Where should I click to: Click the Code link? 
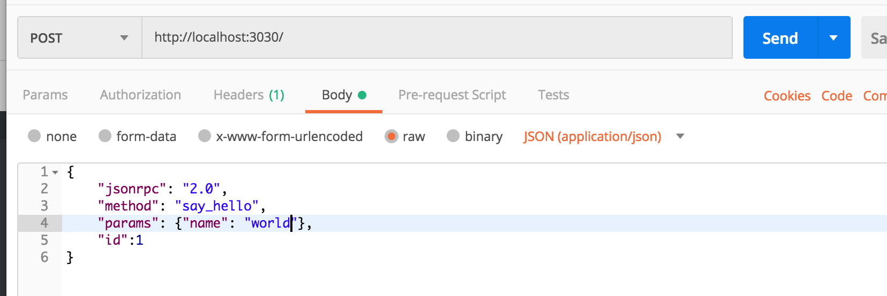837,96
